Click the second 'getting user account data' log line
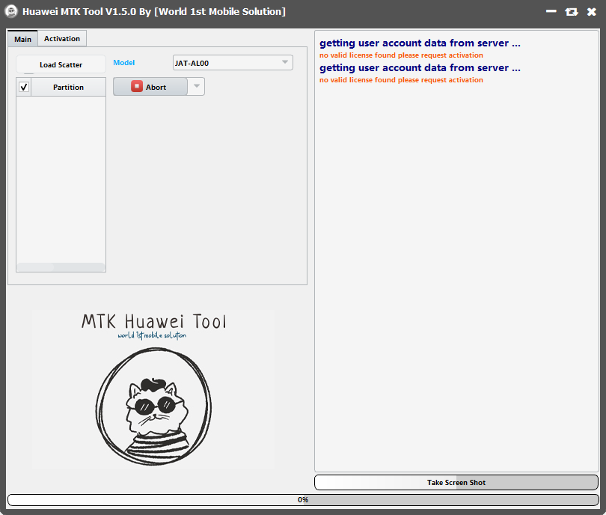Screen dimensions: 606x515 tap(420, 67)
